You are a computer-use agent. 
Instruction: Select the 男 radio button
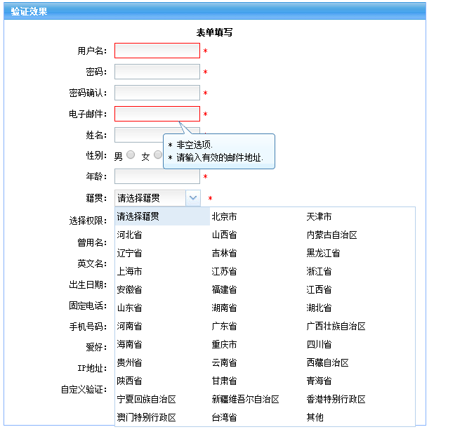[131, 155]
